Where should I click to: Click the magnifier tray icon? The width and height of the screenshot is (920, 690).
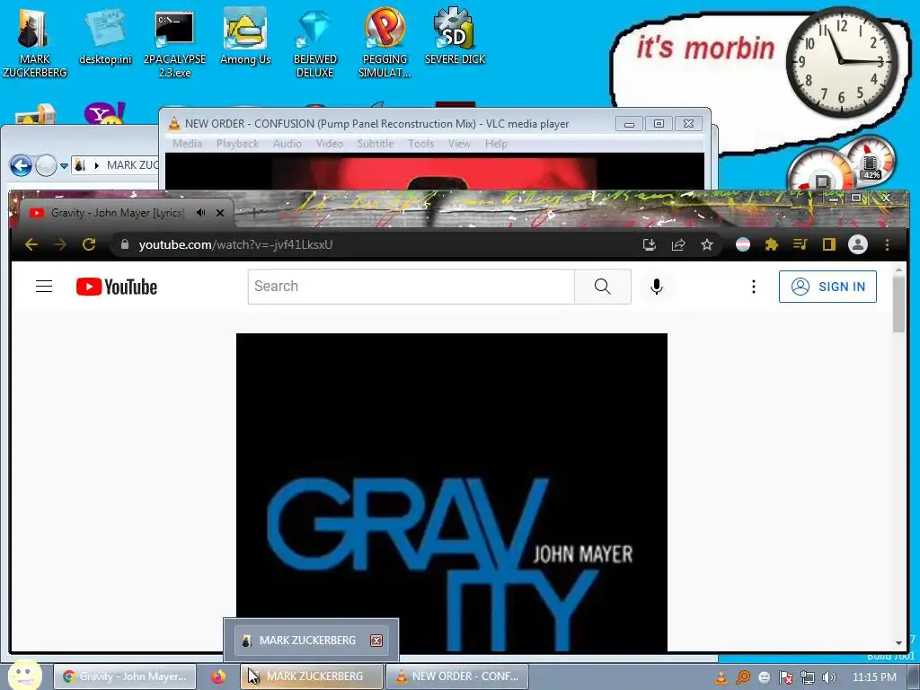(x=742, y=677)
